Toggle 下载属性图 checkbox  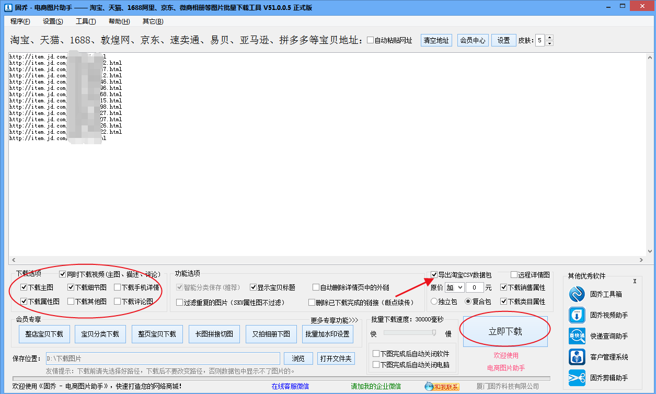[24, 302]
